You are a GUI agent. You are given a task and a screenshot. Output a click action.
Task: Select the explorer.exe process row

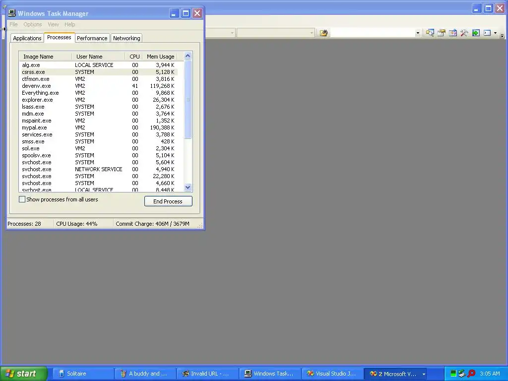coord(99,100)
